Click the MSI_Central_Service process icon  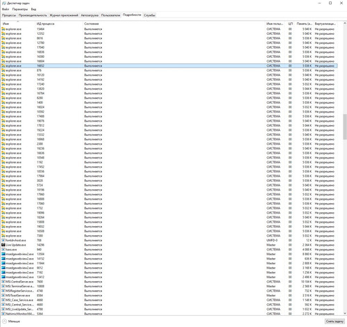(3, 305)
